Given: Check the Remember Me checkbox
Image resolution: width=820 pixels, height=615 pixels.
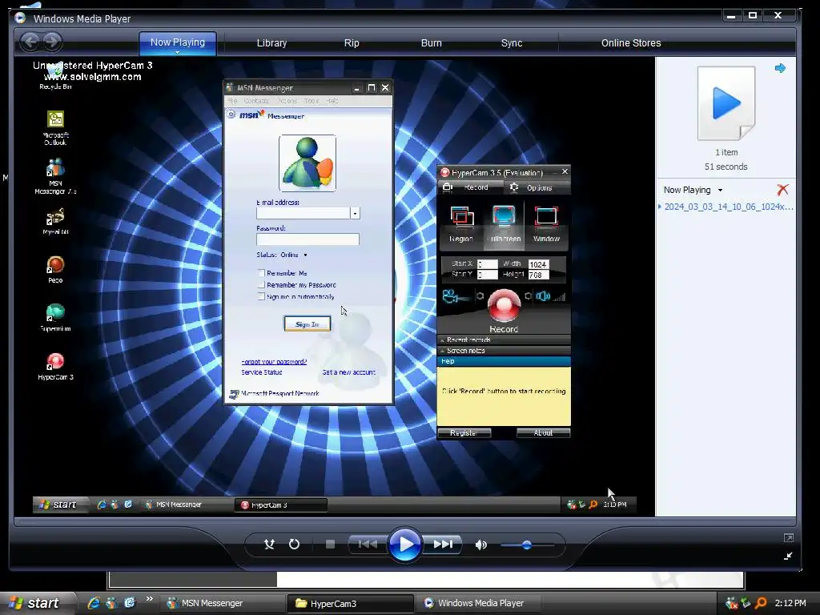Looking at the screenshot, I should [x=262, y=273].
